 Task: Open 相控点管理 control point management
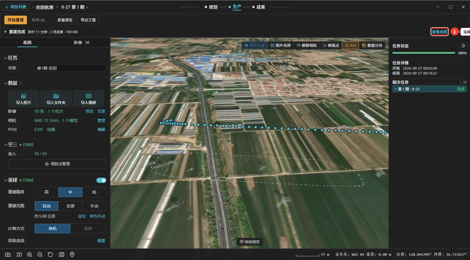point(57,164)
